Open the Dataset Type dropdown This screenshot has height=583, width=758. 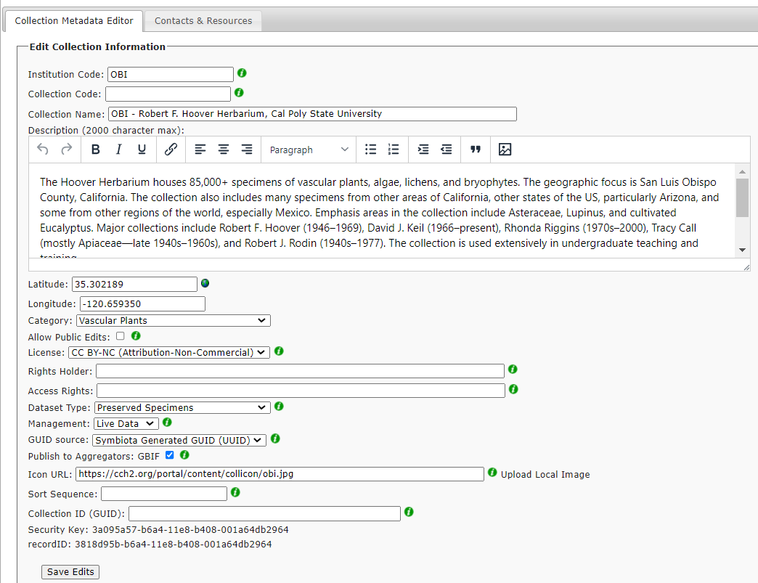coord(182,407)
